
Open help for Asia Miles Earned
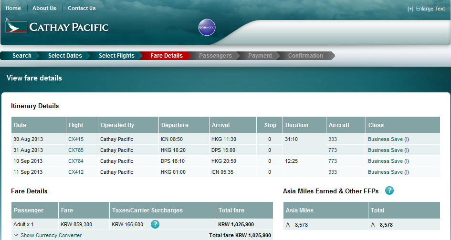[x=389, y=190]
